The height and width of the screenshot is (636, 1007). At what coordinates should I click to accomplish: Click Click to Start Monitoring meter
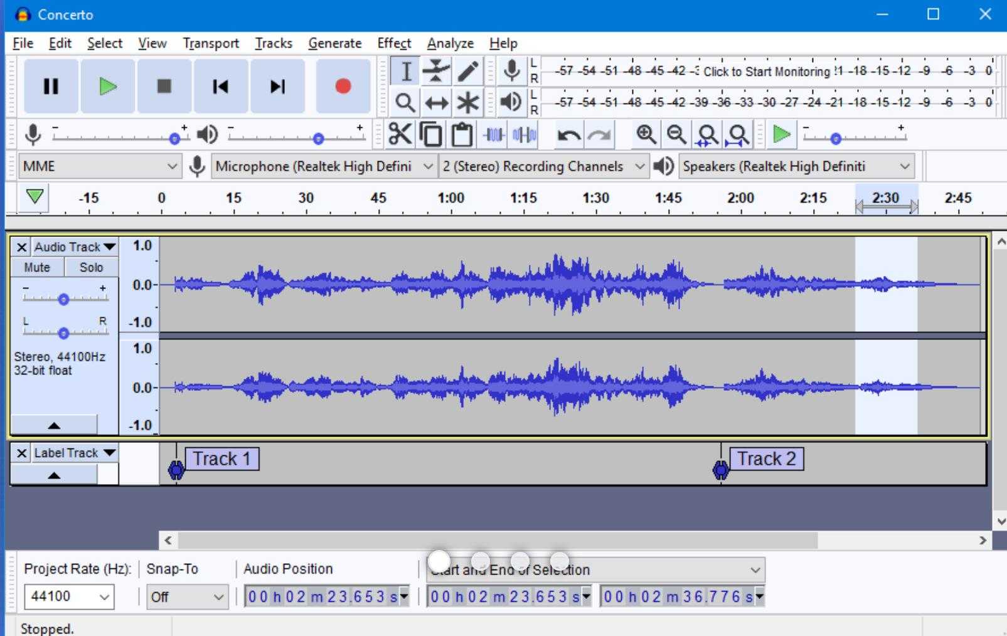766,72
